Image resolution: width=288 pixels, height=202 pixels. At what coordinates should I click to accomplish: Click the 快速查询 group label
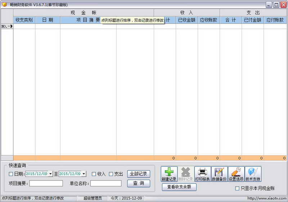tap(17, 166)
